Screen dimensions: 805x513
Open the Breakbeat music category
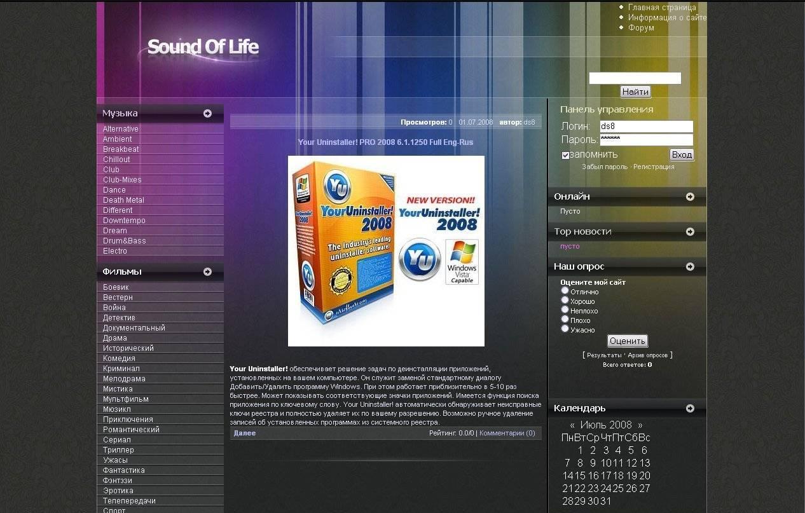pos(121,149)
